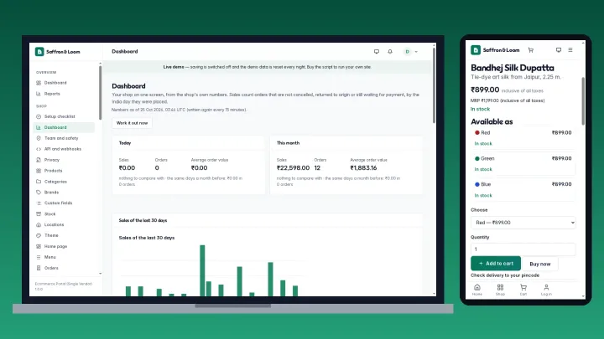Tap Home in the mobile bottom bar

pyautogui.click(x=476, y=290)
